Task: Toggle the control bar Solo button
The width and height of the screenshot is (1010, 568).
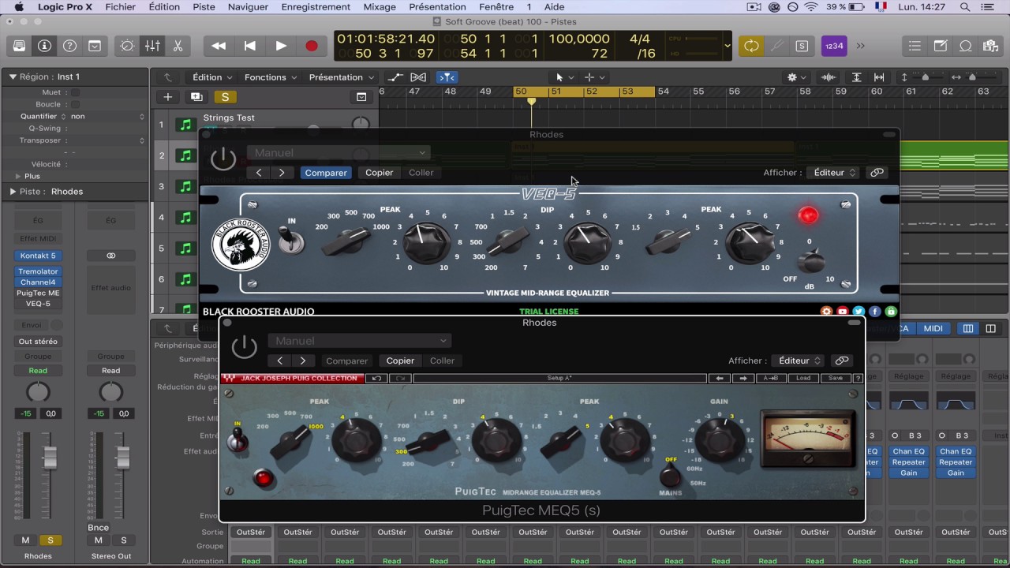Action: tap(802, 46)
